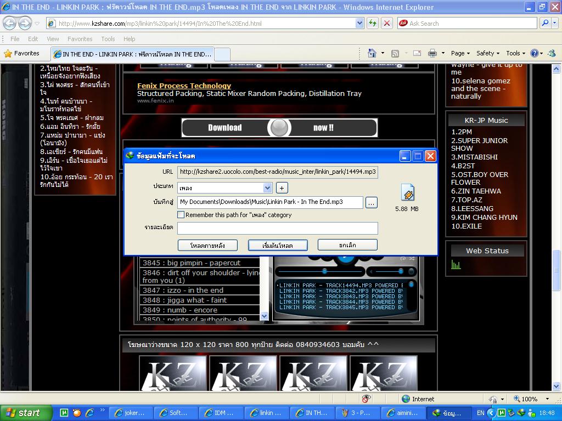Click the Help question mark icon

point(534,53)
